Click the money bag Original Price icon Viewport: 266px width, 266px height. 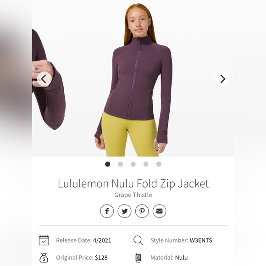(x=44, y=258)
